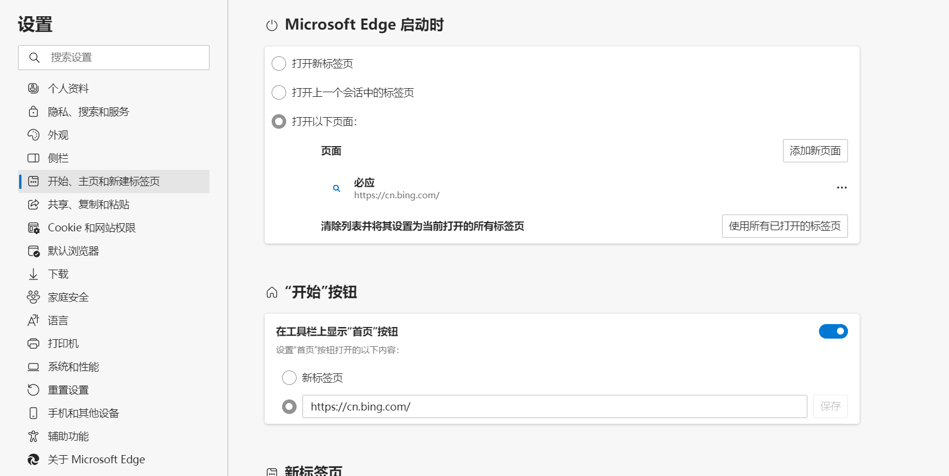Open 默认浏览器 settings section
Screen dimensions: 949x476
coord(114,250)
